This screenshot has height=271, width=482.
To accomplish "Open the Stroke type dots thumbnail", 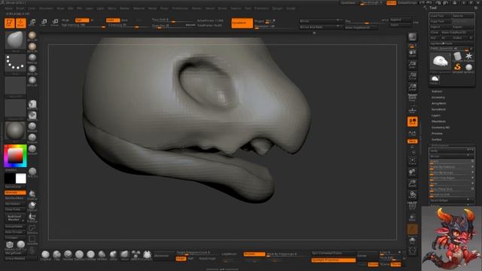I will (15, 63).
